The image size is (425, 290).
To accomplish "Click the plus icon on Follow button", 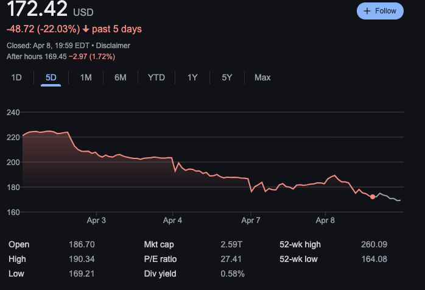I will pos(367,11).
